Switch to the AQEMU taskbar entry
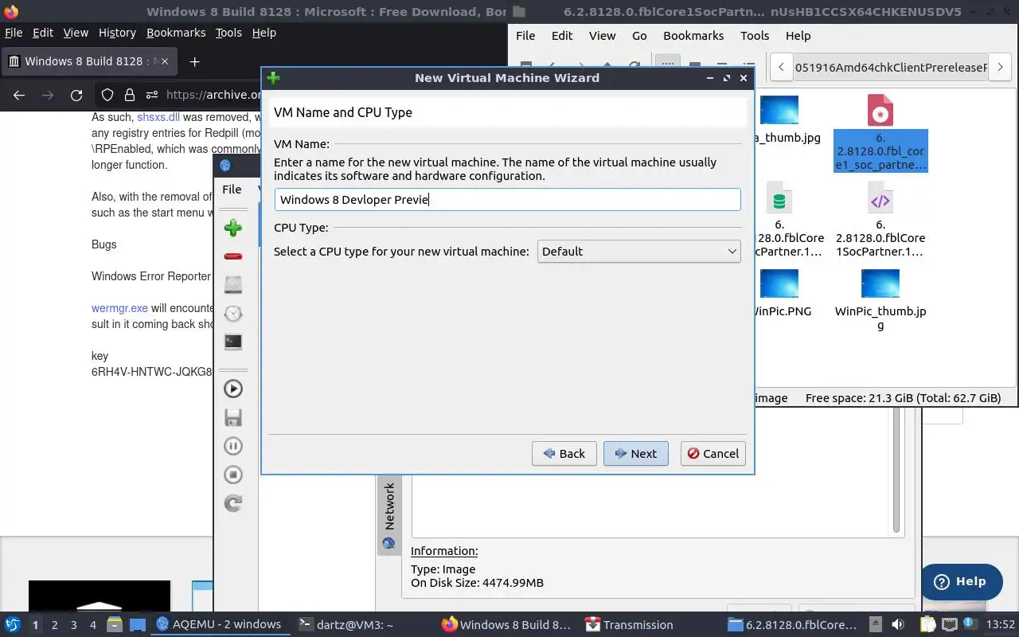This screenshot has width=1019, height=637. pyautogui.click(x=219, y=624)
